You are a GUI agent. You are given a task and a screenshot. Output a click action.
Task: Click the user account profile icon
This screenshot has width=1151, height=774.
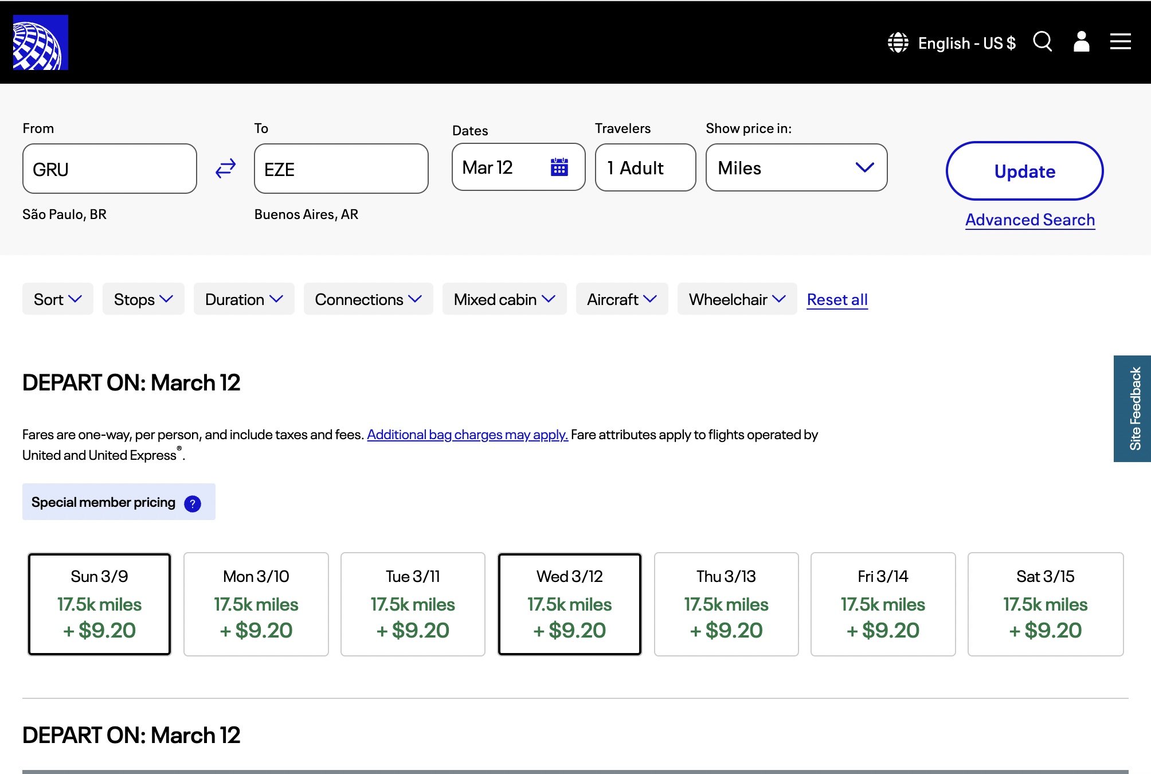[1081, 42]
